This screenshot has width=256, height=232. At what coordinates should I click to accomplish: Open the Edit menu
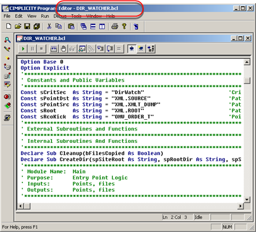tap(19, 16)
